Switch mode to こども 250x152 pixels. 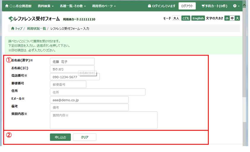click(186, 18)
